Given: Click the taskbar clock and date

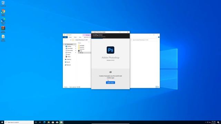Looking at the screenshot, I should pos(214,122).
